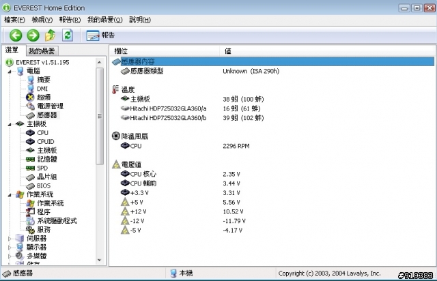Go forward with the green right arrow
Image resolution: width=437 pixels, height=281 pixels.
point(33,35)
